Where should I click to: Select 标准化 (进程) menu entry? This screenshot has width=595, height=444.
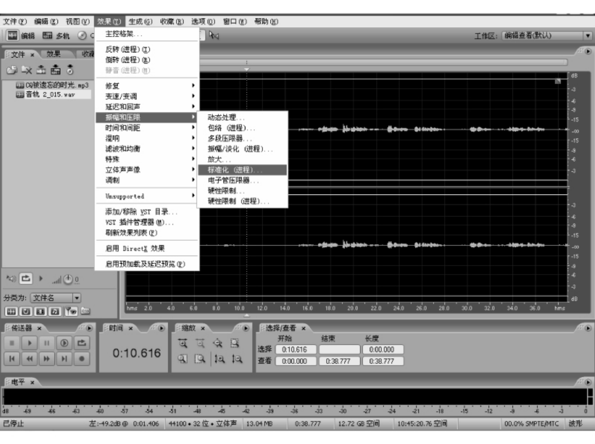pyautogui.click(x=242, y=170)
